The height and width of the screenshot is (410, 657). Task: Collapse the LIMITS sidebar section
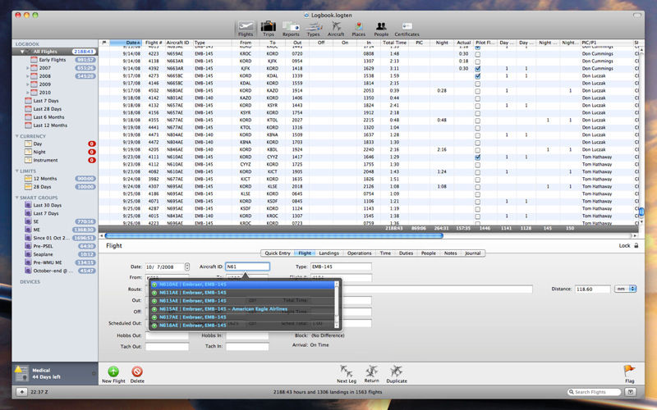point(17,171)
